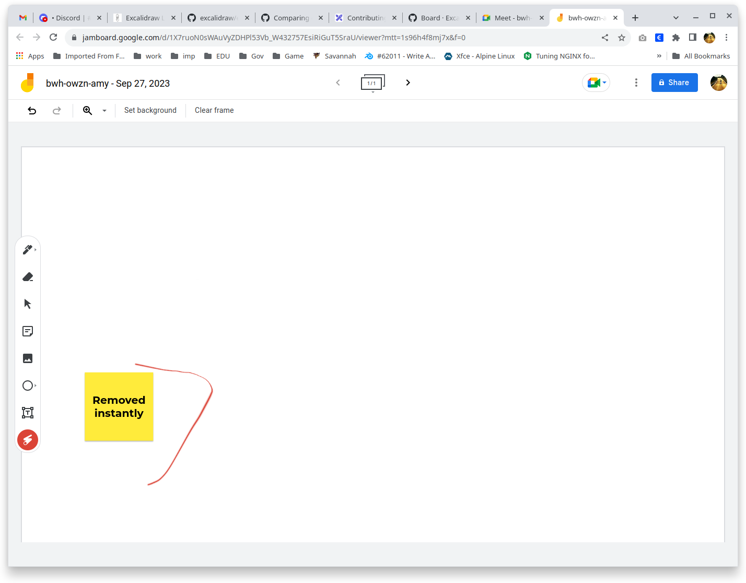The image size is (746, 583).
Task: Enable the laser pointer tool
Action: coord(28,439)
